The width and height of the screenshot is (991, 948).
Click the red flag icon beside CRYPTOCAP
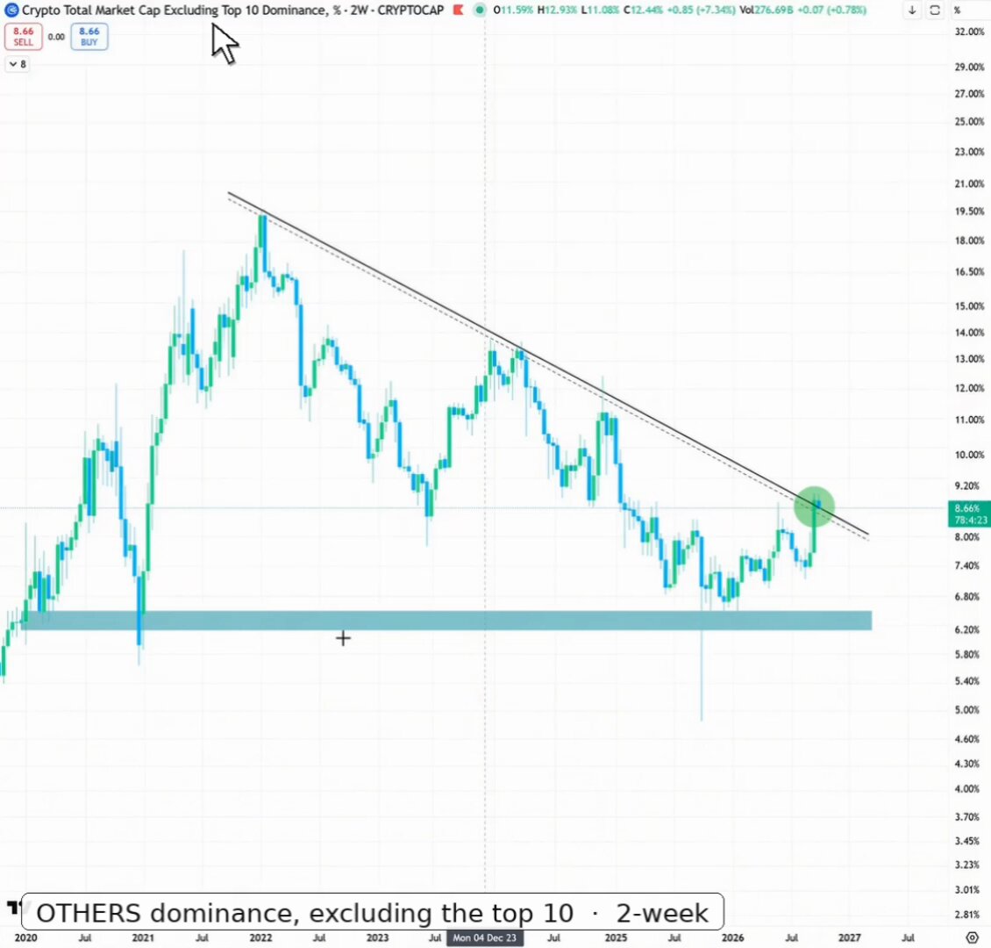pyautogui.click(x=458, y=11)
